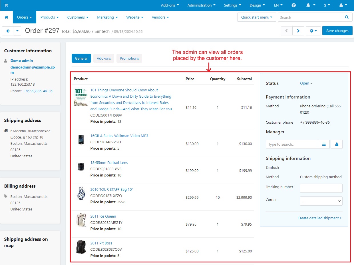Click the Walkman MP3 product thumbnail
This screenshot has height=265, width=354.
click(x=81, y=140)
